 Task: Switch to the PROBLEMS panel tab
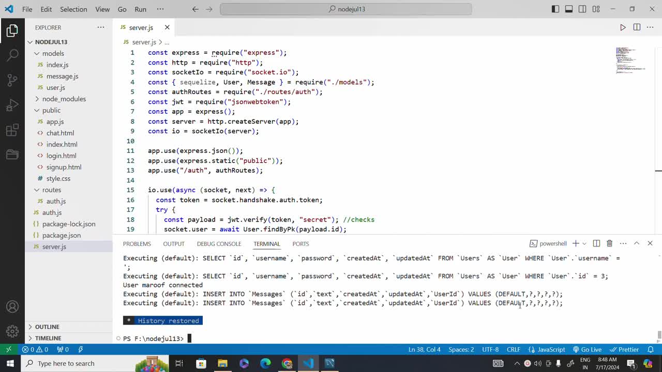[137, 243]
